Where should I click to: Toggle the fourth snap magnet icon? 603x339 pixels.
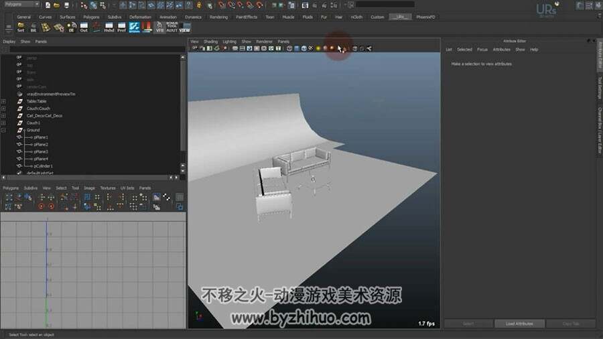[x=250, y=5]
